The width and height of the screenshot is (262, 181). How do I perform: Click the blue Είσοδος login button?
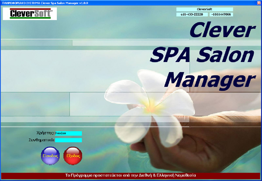tap(47, 155)
